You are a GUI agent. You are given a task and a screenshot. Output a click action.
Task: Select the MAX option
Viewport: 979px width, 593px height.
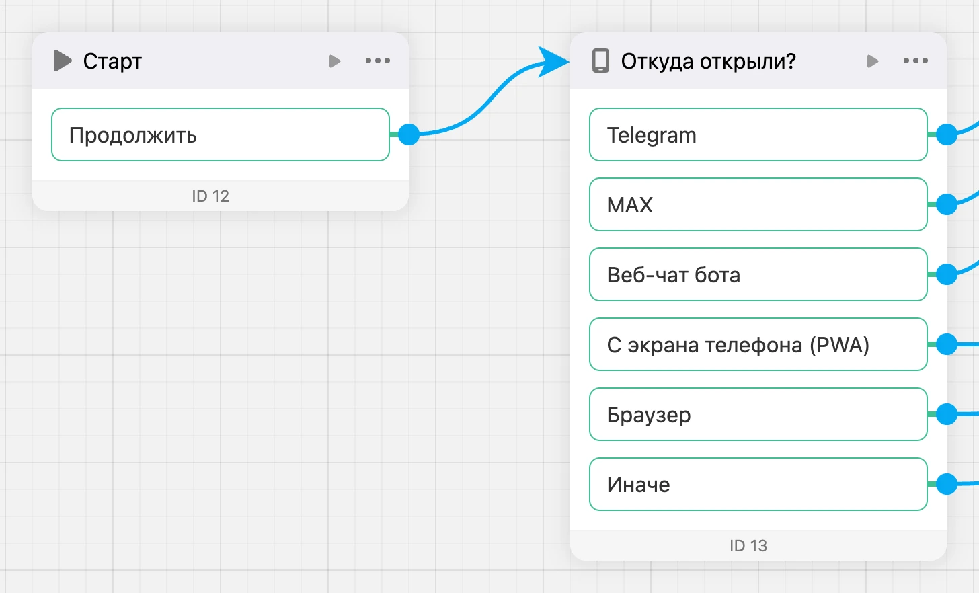[x=758, y=204]
